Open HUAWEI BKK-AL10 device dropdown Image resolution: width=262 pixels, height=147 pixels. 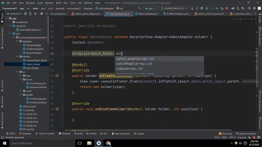coord(174,8)
